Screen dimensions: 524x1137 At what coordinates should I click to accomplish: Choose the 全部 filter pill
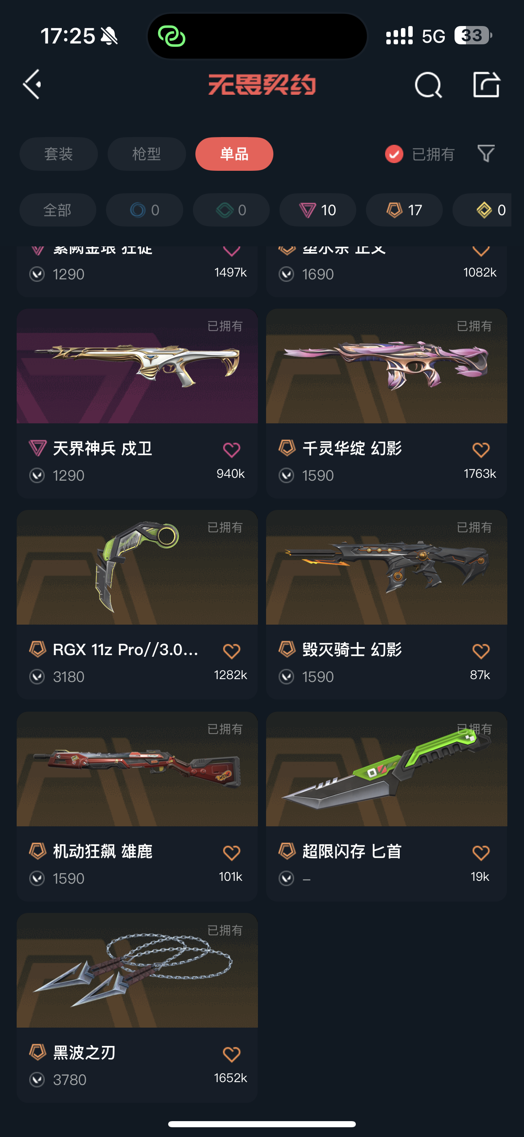(x=58, y=210)
